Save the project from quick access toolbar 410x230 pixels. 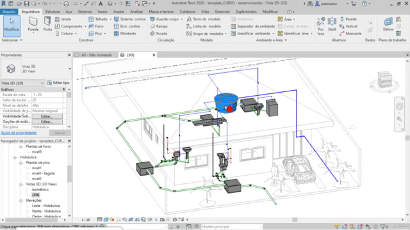27,4
